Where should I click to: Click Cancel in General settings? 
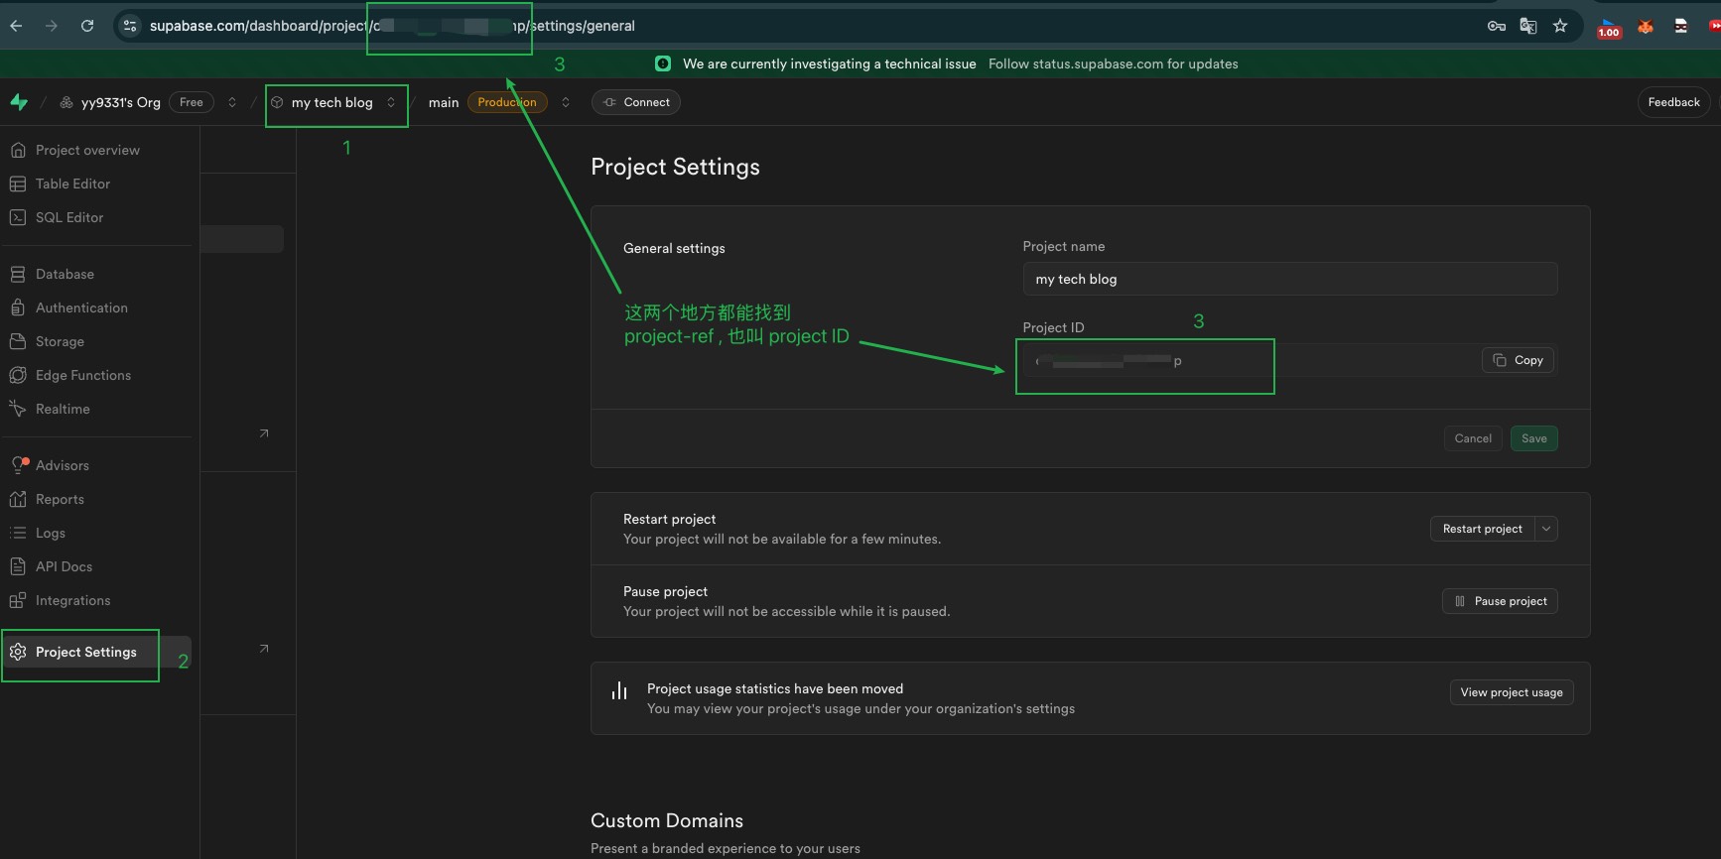(x=1473, y=438)
